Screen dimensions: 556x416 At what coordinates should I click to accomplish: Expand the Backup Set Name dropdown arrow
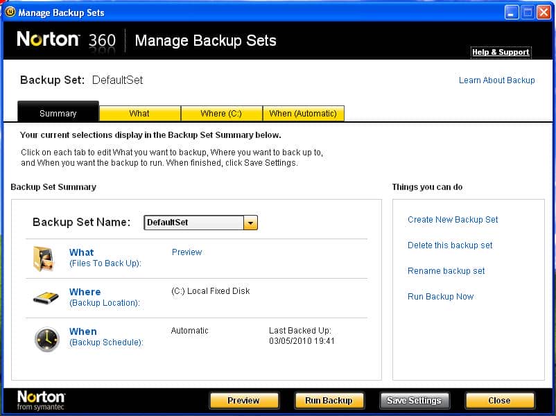tap(250, 223)
